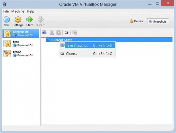
Task: Click the Discard arrow icon
Action: (40, 19)
